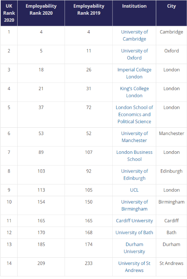Screen dimensions: 187x279
Task: Open the University of Cambridge link
Action: (134, 35)
